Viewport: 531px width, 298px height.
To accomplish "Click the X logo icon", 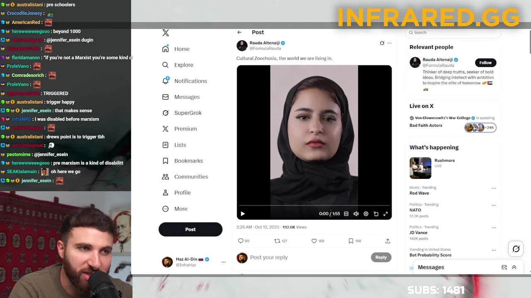I will click(x=166, y=33).
